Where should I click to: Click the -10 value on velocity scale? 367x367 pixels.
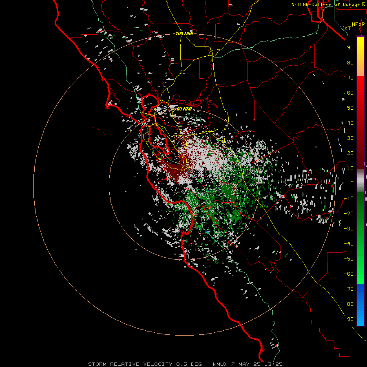point(349,199)
